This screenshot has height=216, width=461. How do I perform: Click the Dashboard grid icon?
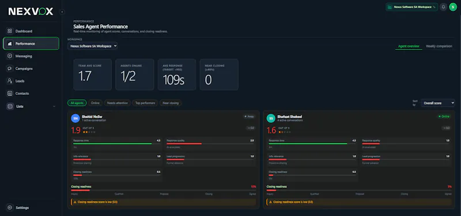[x=10, y=31]
